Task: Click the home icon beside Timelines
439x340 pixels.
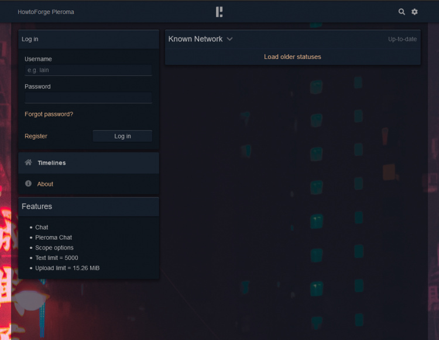Action: point(28,163)
